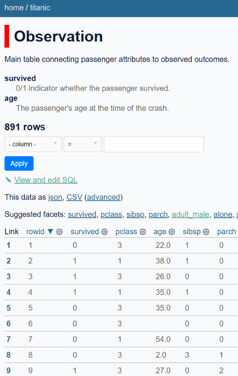The height and width of the screenshot is (376, 238).
Task: Open the pclass column gear menu
Action: (143, 232)
